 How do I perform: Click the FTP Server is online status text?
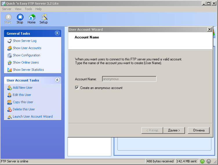point(14,161)
